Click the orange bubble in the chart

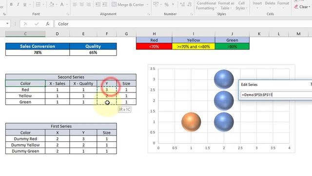click(191, 122)
